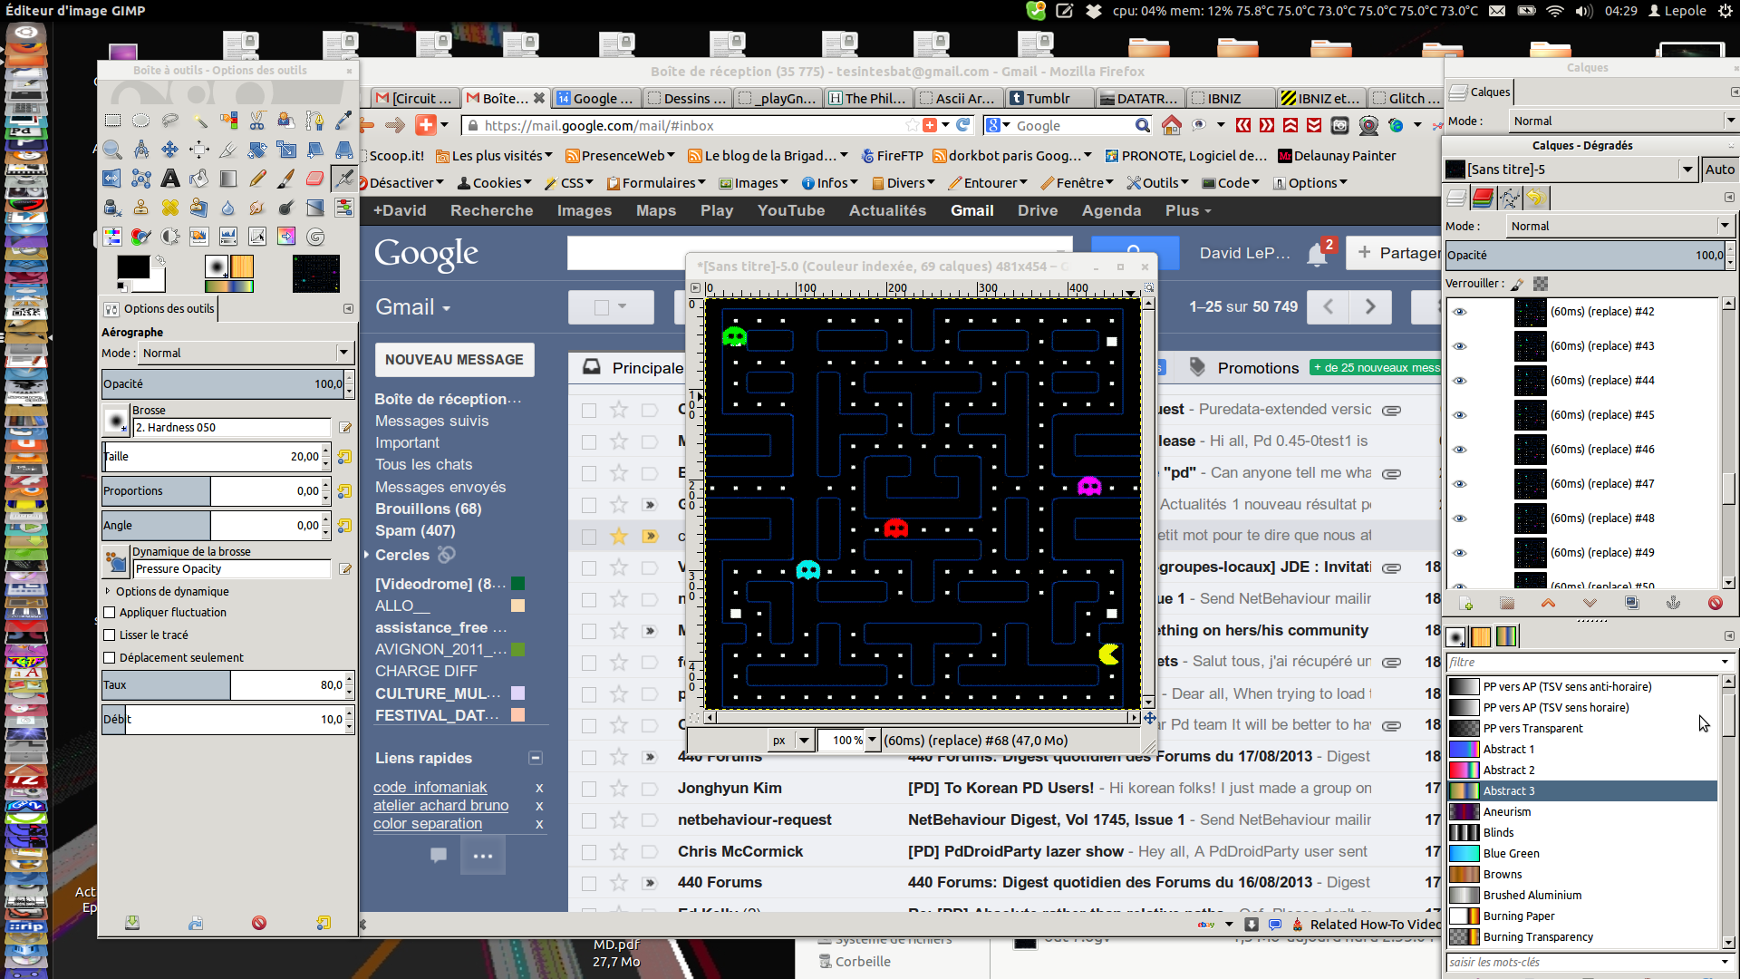Expand Options de dynamique section
The image size is (1740, 979).
tap(108, 591)
